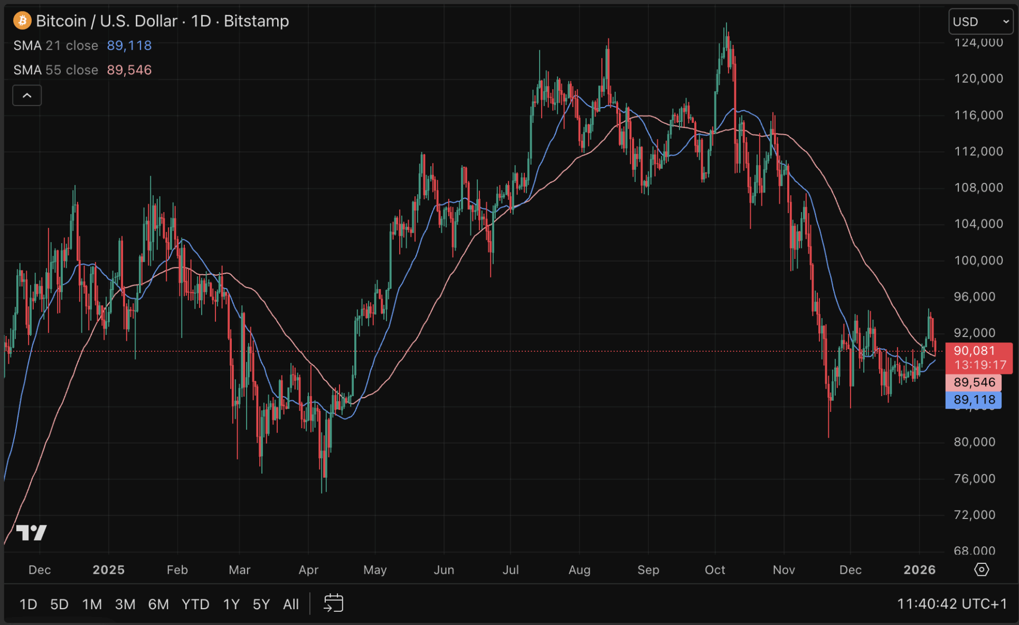
Task: Display the All time range
Action: tap(291, 604)
